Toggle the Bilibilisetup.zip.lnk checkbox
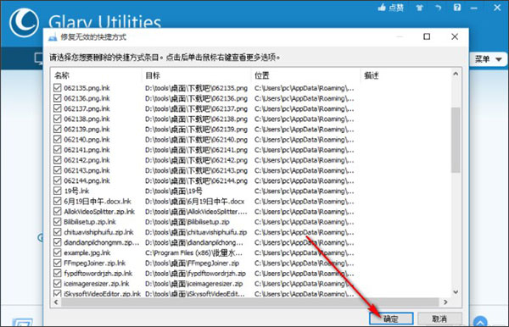The width and height of the screenshot is (509, 327). click(58, 222)
